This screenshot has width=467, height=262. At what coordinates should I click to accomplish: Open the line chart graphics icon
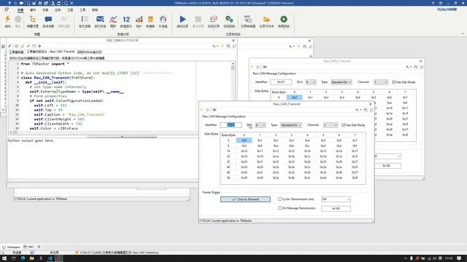click(x=113, y=20)
